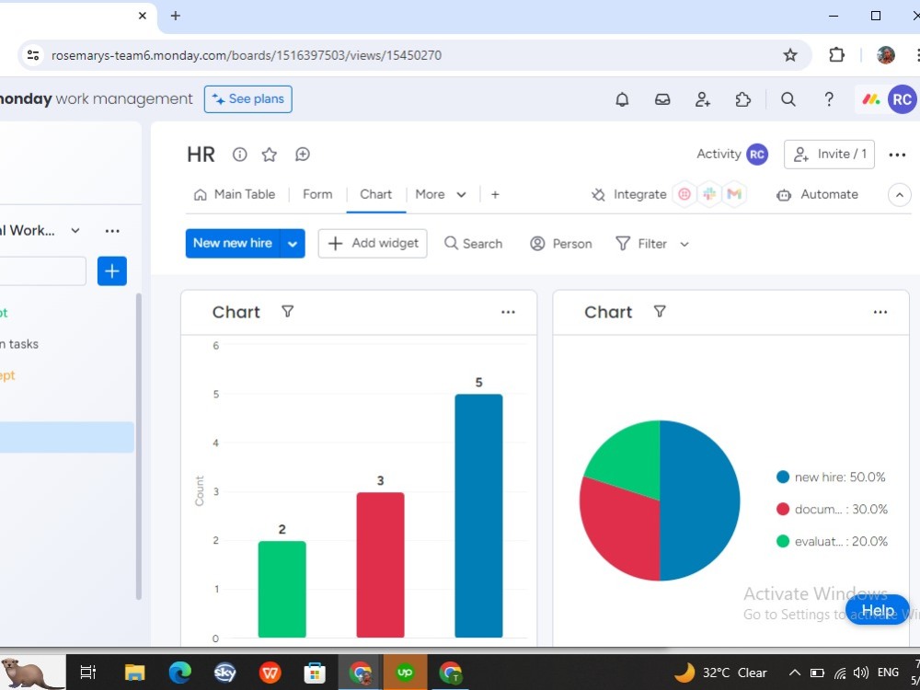Open the Upwork app in taskbar
This screenshot has width=920, height=690.
click(x=405, y=673)
